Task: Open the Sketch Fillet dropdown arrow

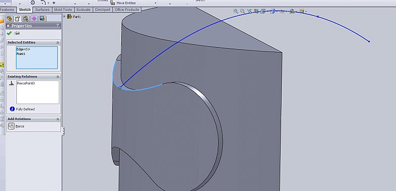Action: point(48,3)
